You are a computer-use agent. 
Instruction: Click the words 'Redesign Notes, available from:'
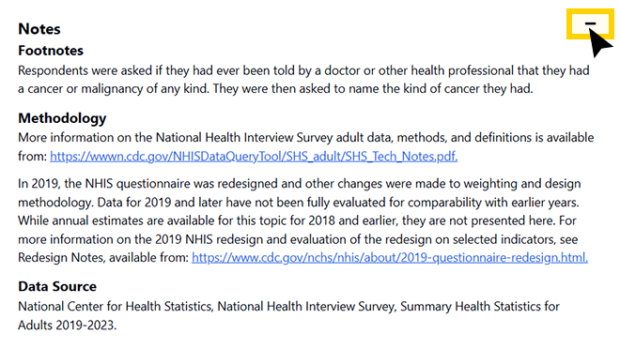103,258
